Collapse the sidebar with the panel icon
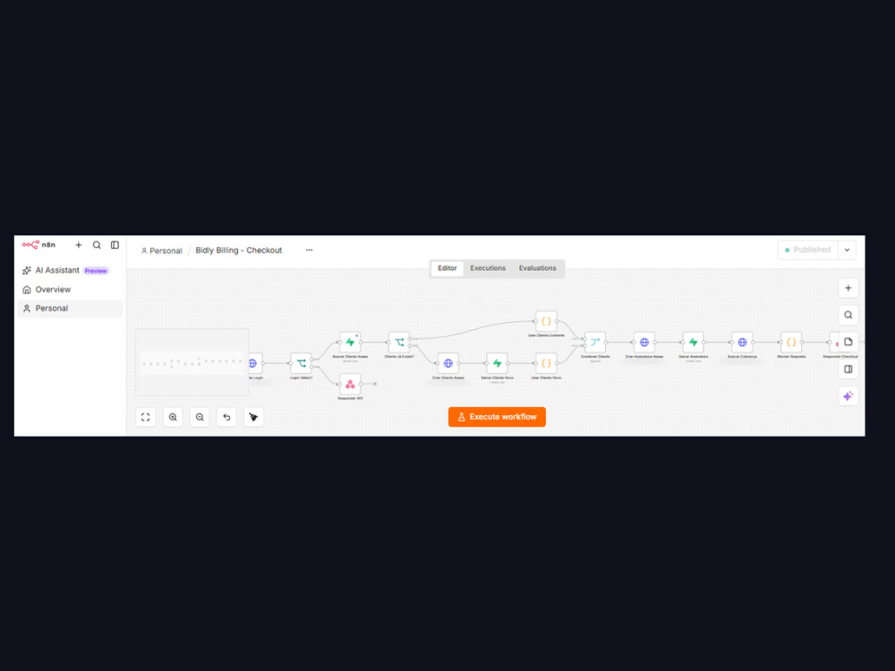 115,245
